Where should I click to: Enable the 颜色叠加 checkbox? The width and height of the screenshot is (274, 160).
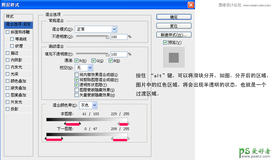(8, 81)
